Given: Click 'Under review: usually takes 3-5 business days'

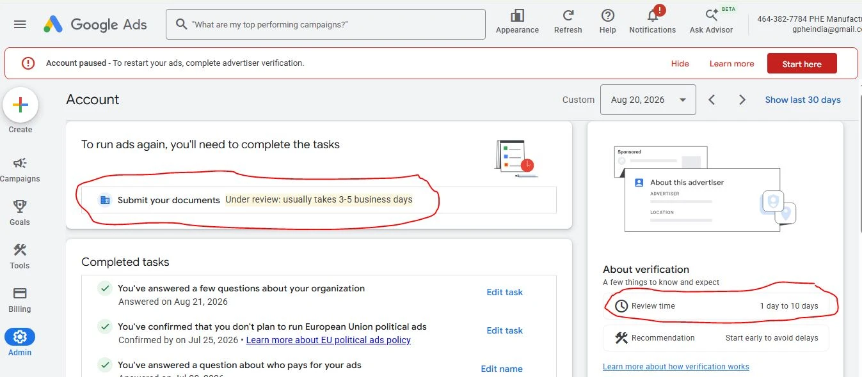Looking at the screenshot, I should (x=319, y=199).
